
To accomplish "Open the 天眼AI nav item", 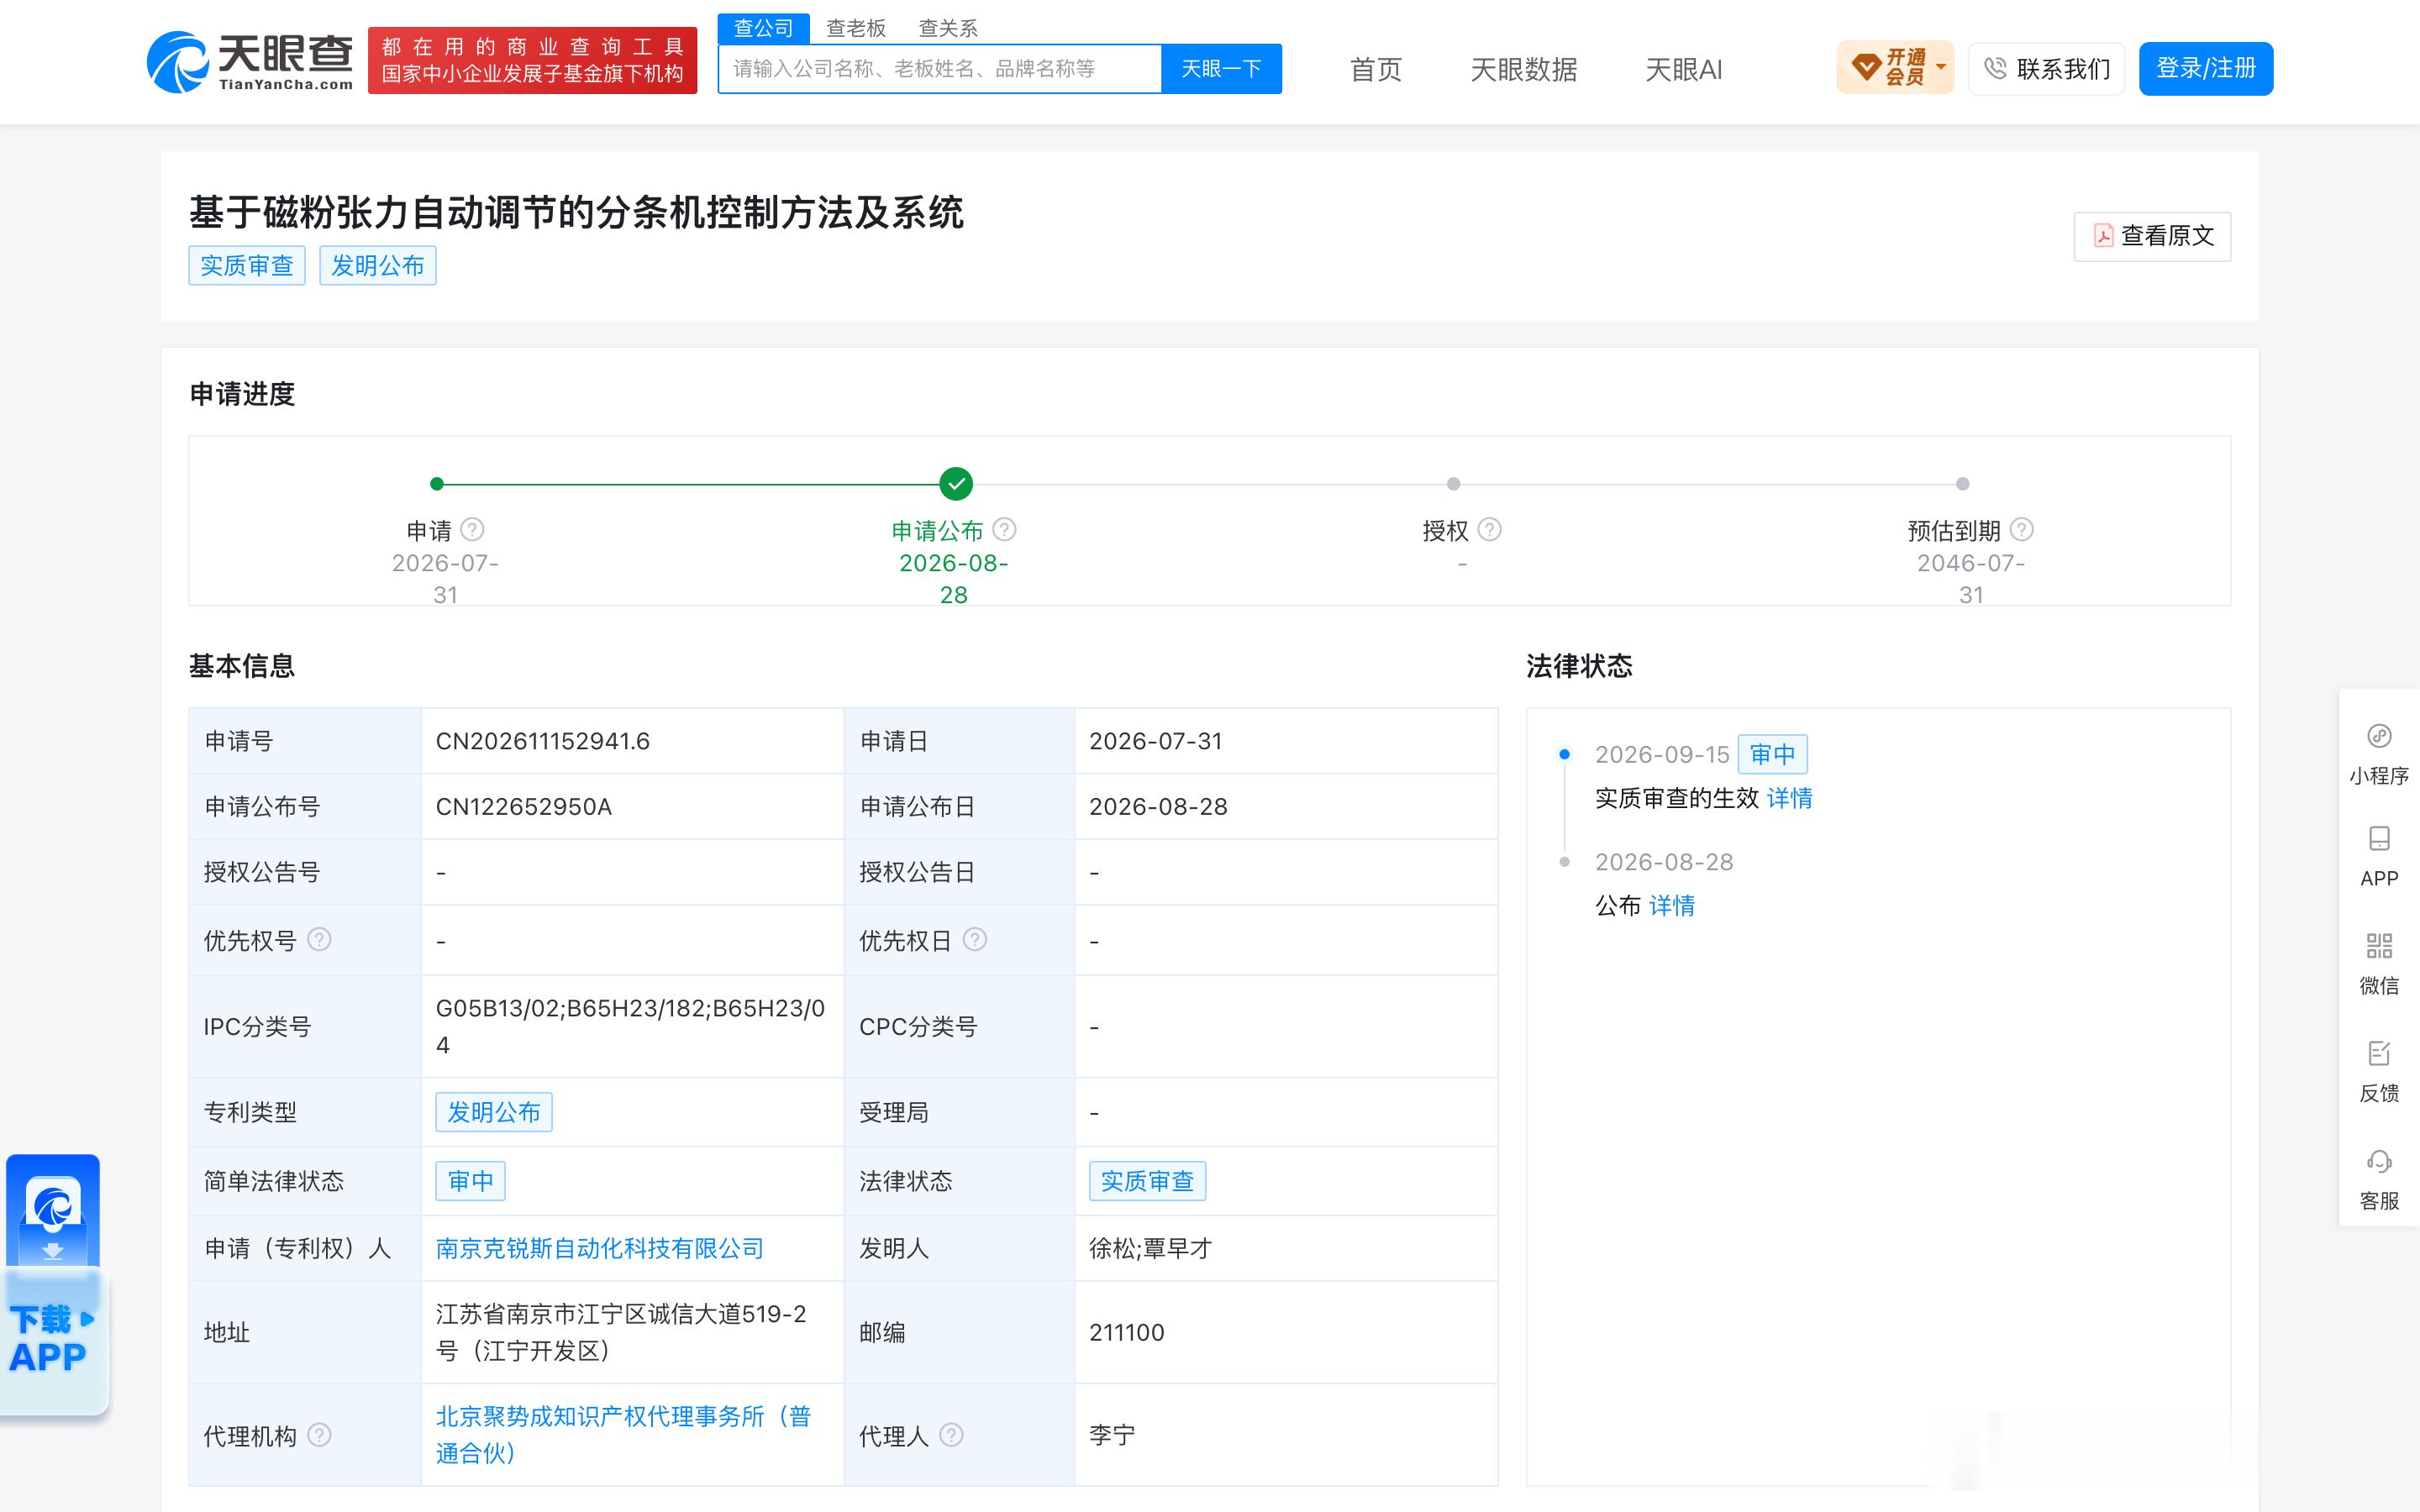I will (x=1684, y=69).
